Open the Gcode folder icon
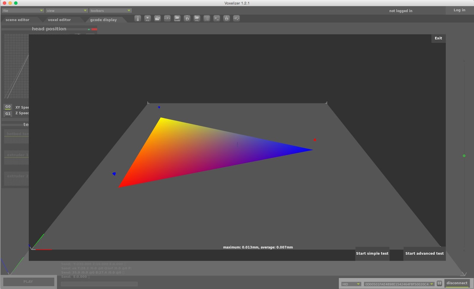474x289 pixels. click(177, 18)
